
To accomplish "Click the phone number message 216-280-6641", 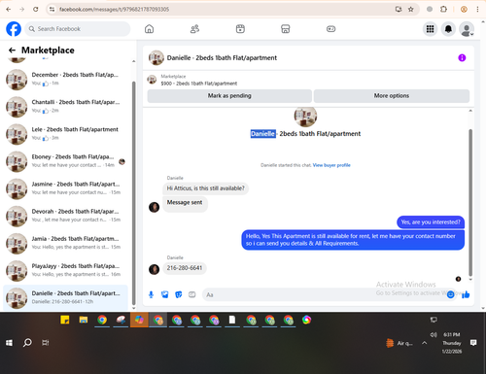I will tap(185, 268).
